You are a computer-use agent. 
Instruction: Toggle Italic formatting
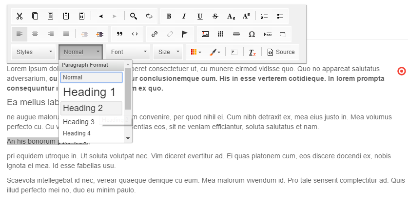184,16
